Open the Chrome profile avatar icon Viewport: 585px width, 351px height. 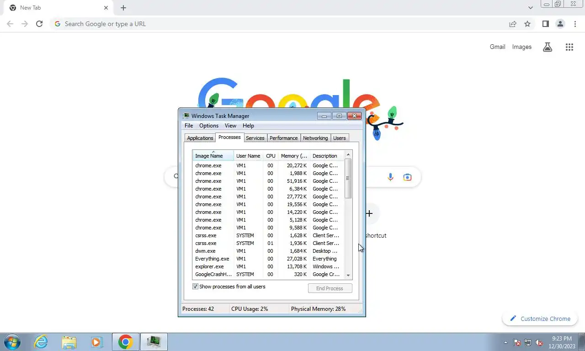coord(560,24)
